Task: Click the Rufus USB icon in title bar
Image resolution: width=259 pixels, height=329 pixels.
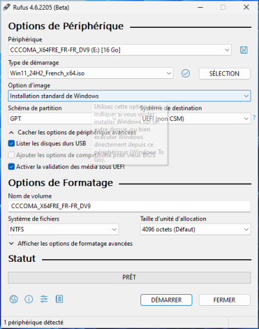Action: tap(6, 7)
